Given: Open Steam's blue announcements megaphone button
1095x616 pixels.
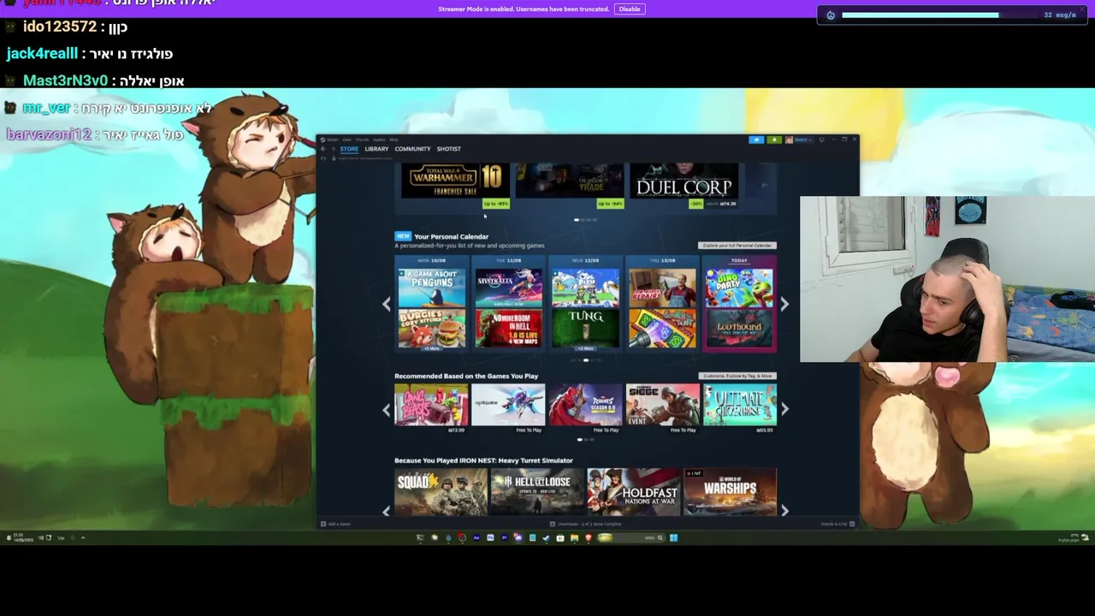Looking at the screenshot, I should (756, 139).
